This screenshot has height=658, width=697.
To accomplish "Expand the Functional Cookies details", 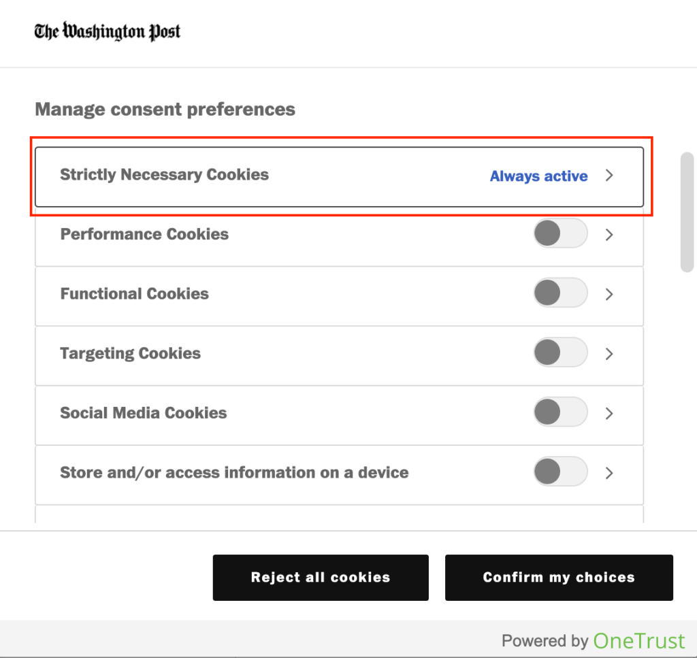I will click(x=609, y=294).
